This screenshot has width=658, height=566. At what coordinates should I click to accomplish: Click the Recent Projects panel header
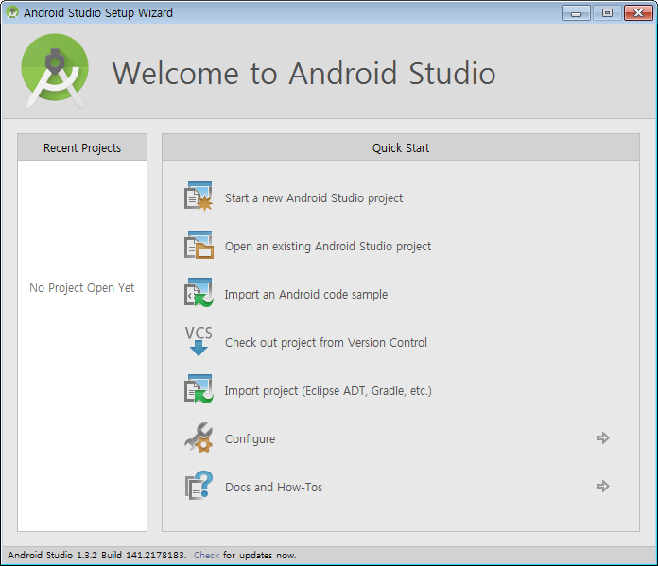(82, 147)
